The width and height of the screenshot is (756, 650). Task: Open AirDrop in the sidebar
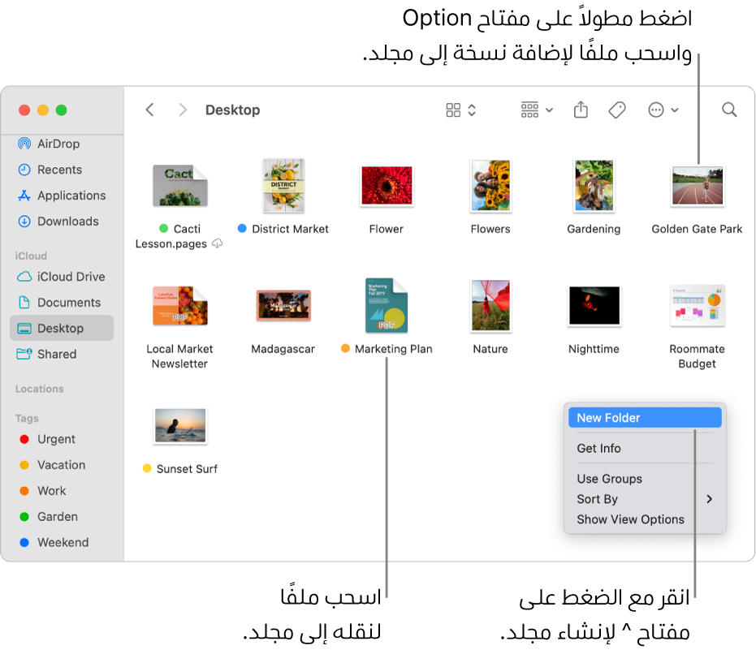58,144
